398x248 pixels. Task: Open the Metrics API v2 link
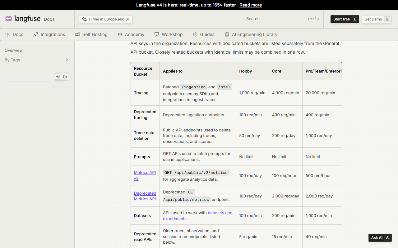click(145, 175)
